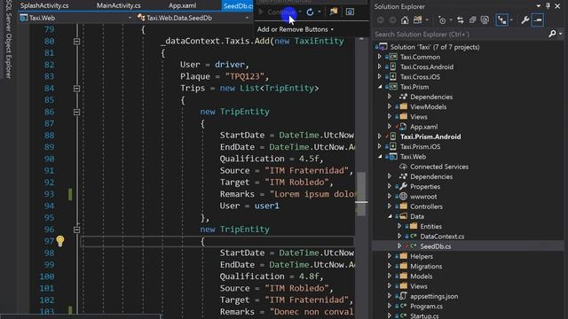
Task: Click the editor vertical scrollbar thumb
Action: [361, 193]
